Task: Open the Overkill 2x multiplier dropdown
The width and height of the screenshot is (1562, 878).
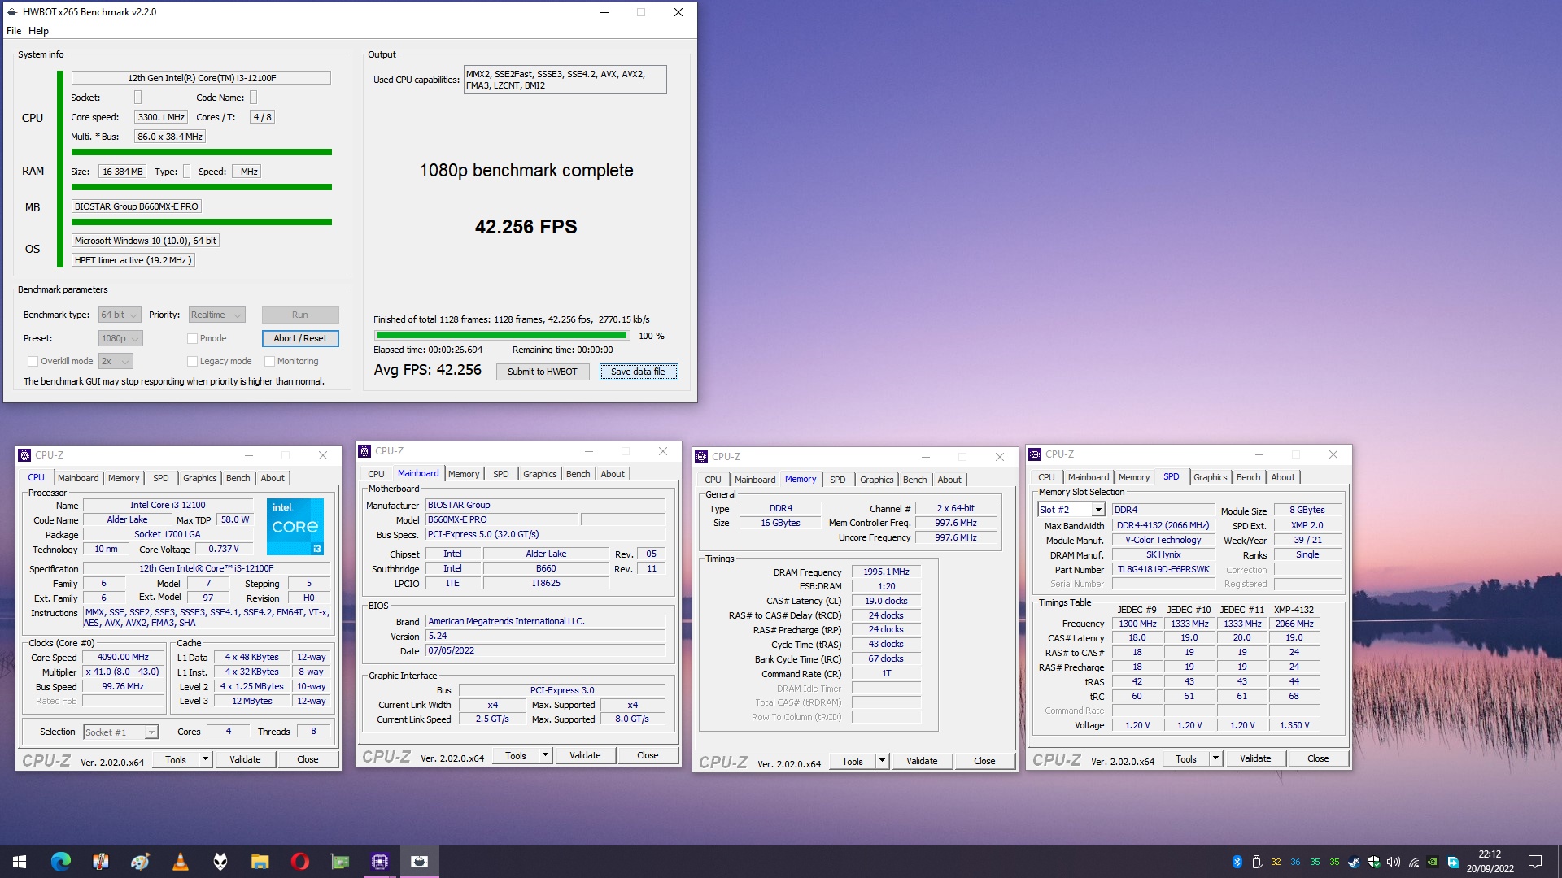Action: tap(116, 362)
